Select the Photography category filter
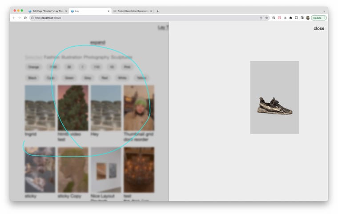338x214 pixels. [97, 57]
